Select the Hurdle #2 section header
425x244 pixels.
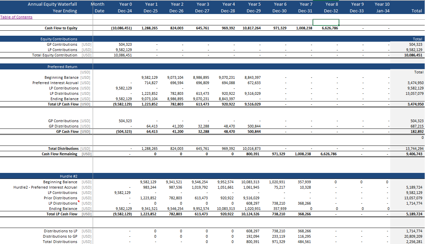tap(69, 176)
